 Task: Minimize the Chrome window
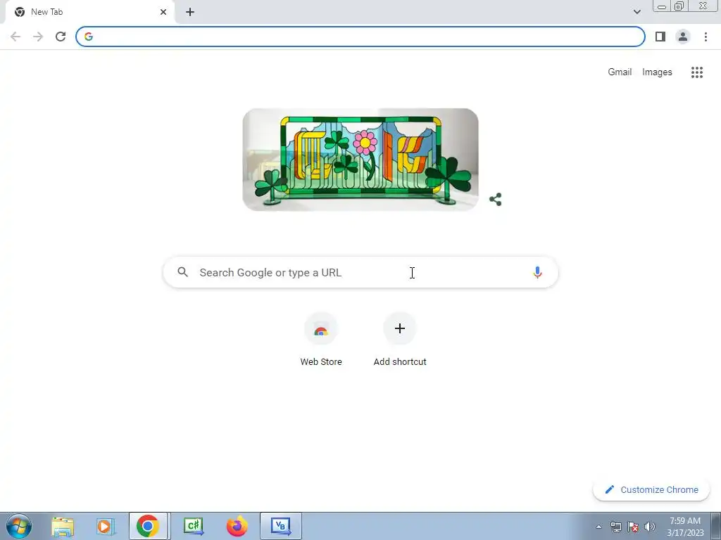662,6
